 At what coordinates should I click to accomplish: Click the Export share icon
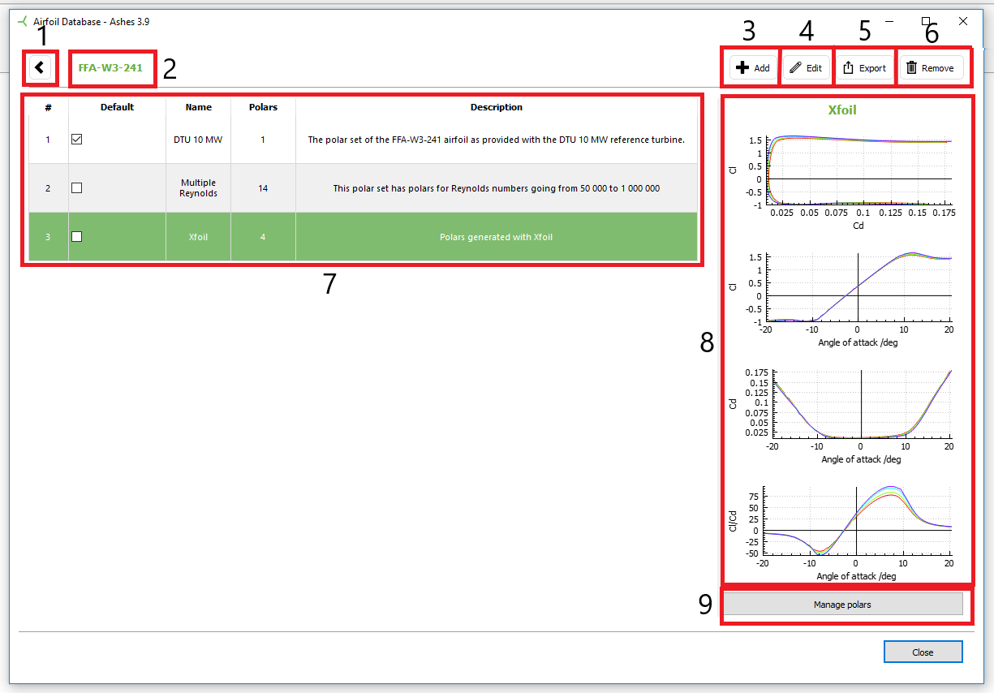tap(848, 68)
